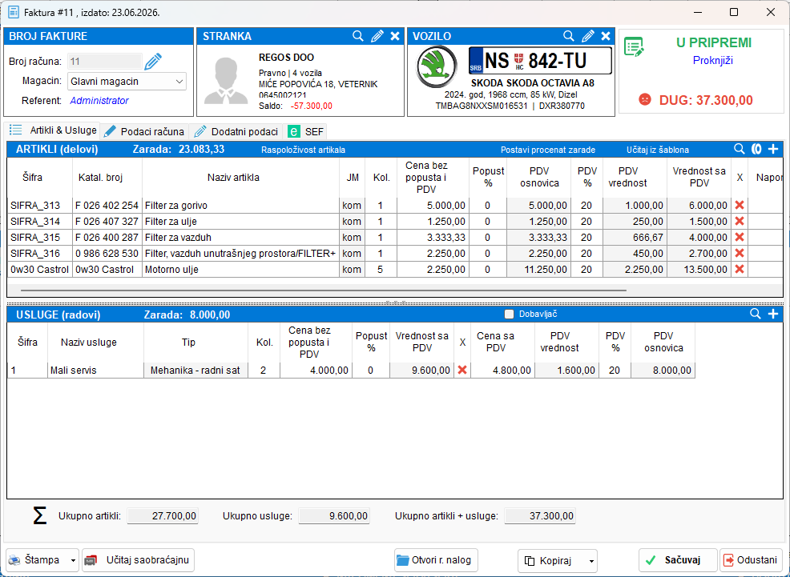Viewport: 790px width, 577px height.
Task: Cancel with the Odustani button
Action: [751, 560]
